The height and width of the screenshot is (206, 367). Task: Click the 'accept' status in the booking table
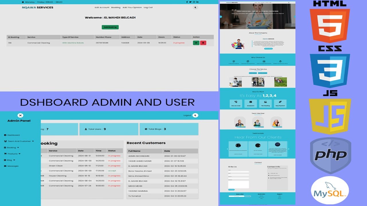point(112,171)
